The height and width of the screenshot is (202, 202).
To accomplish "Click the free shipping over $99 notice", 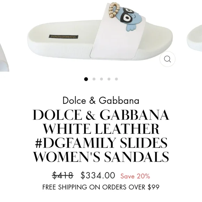I will [x=101, y=187].
